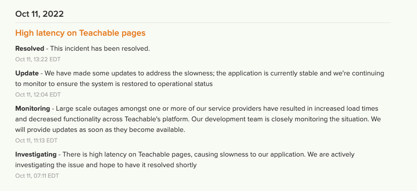This screenshot has height=191, width=417.
Task: Click the bold Resolved status label
Action: click(30, 49)
